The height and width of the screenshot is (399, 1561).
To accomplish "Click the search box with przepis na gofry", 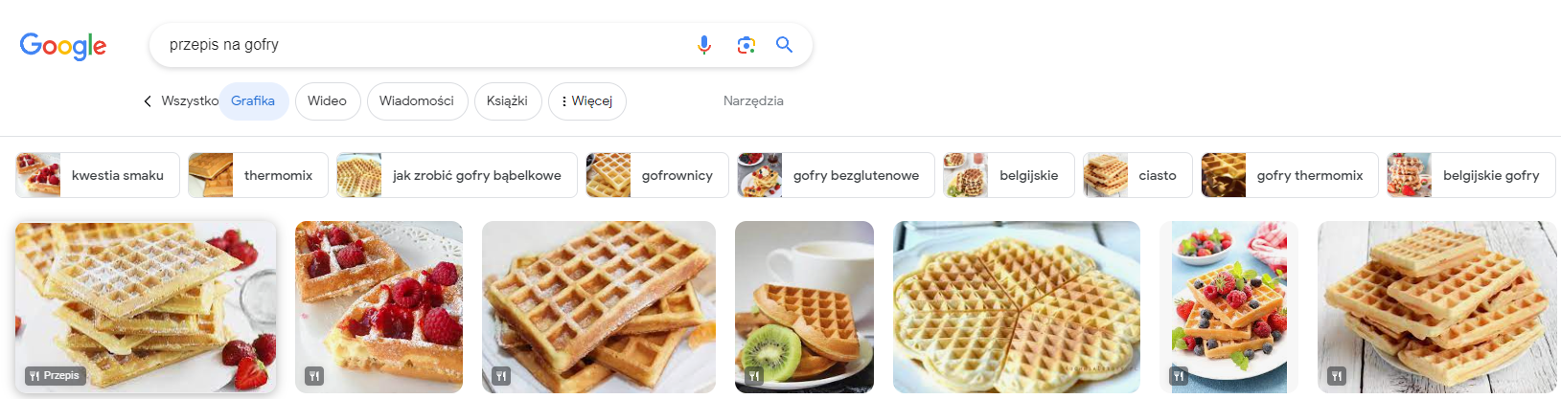I will click(422, 45).
